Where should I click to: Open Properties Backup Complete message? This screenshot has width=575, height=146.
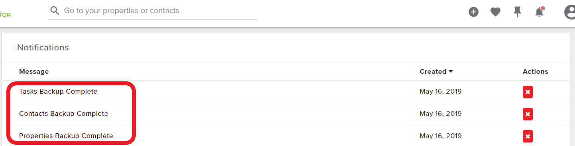click(66, 136)
